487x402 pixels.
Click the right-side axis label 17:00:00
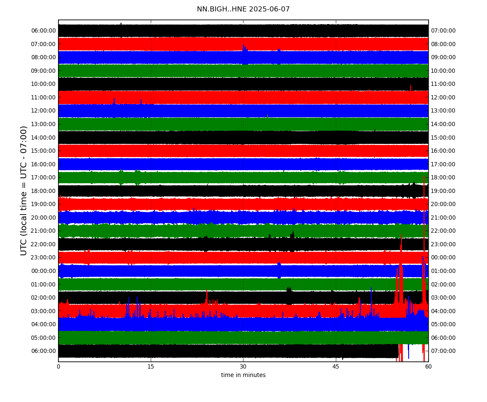coord(443,164)
